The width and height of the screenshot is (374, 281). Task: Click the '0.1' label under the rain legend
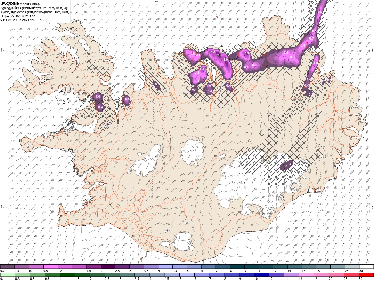click(2, 279)
